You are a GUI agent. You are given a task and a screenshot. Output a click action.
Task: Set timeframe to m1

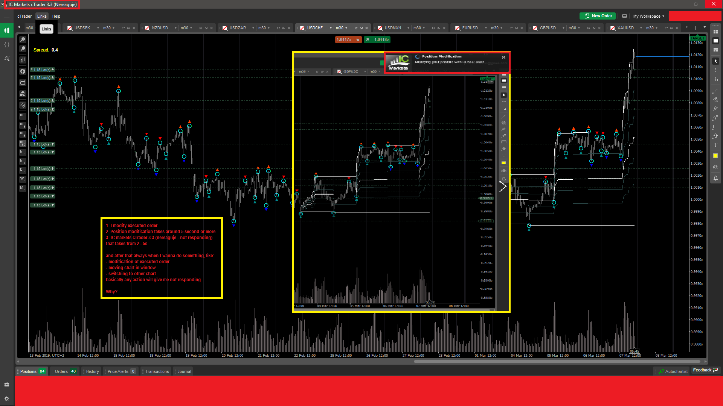pos(23,116)
